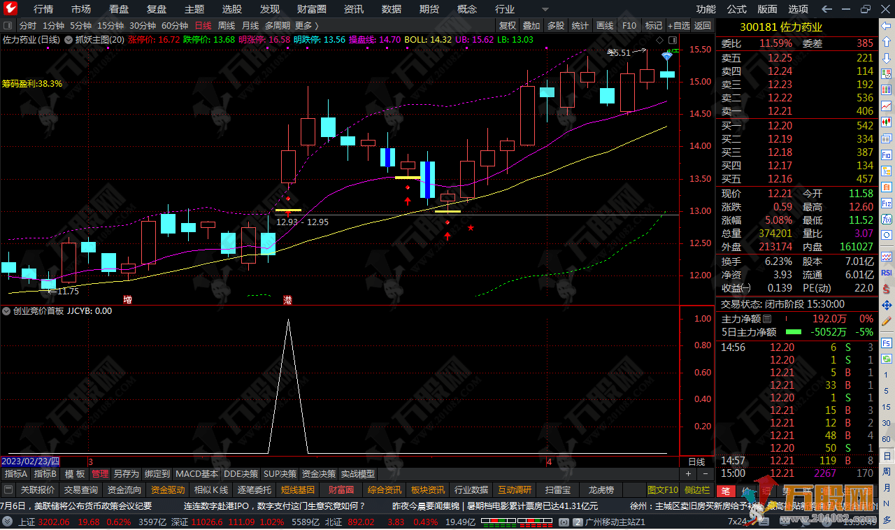Open the 多周期 view

pos(278,25)
